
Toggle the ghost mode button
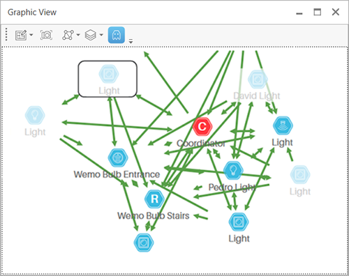click(x=117, y=35)
